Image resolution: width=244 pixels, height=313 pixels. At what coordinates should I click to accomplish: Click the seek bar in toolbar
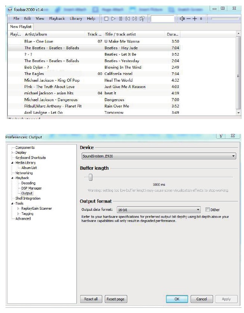[225, 19]
